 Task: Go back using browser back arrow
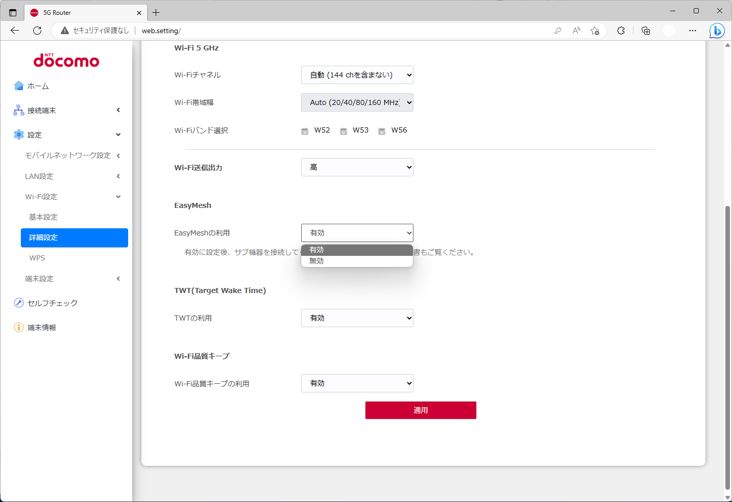(15, 31)
